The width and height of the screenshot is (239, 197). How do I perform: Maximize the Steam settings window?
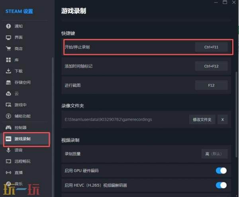(225, 2)
